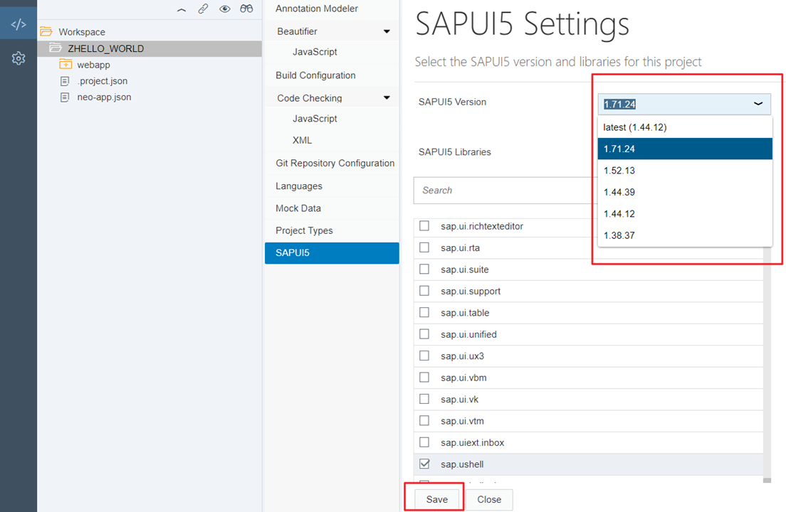Open the Preferences gear icon in sidebar
Image resolution: width=786 pixels, height=512 pixels.
click(x=19, y=58)
